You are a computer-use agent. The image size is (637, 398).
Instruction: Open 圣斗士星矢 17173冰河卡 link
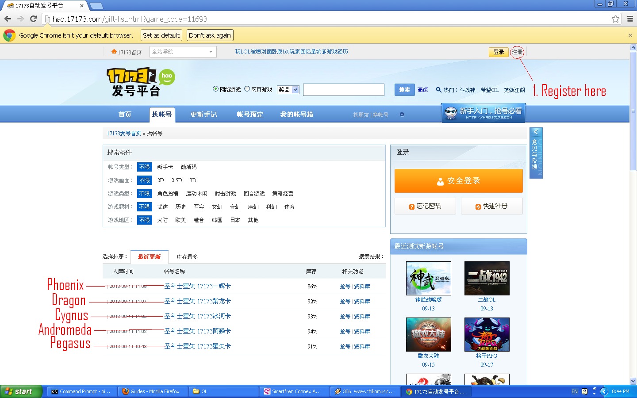[197, 317]
